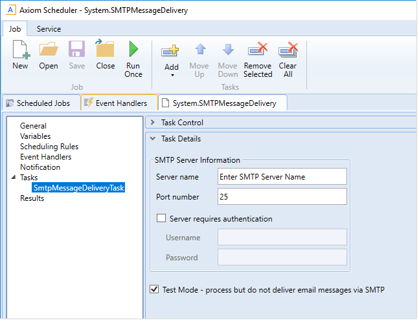
Task: Collapse the Tasks tree node
Action: (x=14, y=178)
